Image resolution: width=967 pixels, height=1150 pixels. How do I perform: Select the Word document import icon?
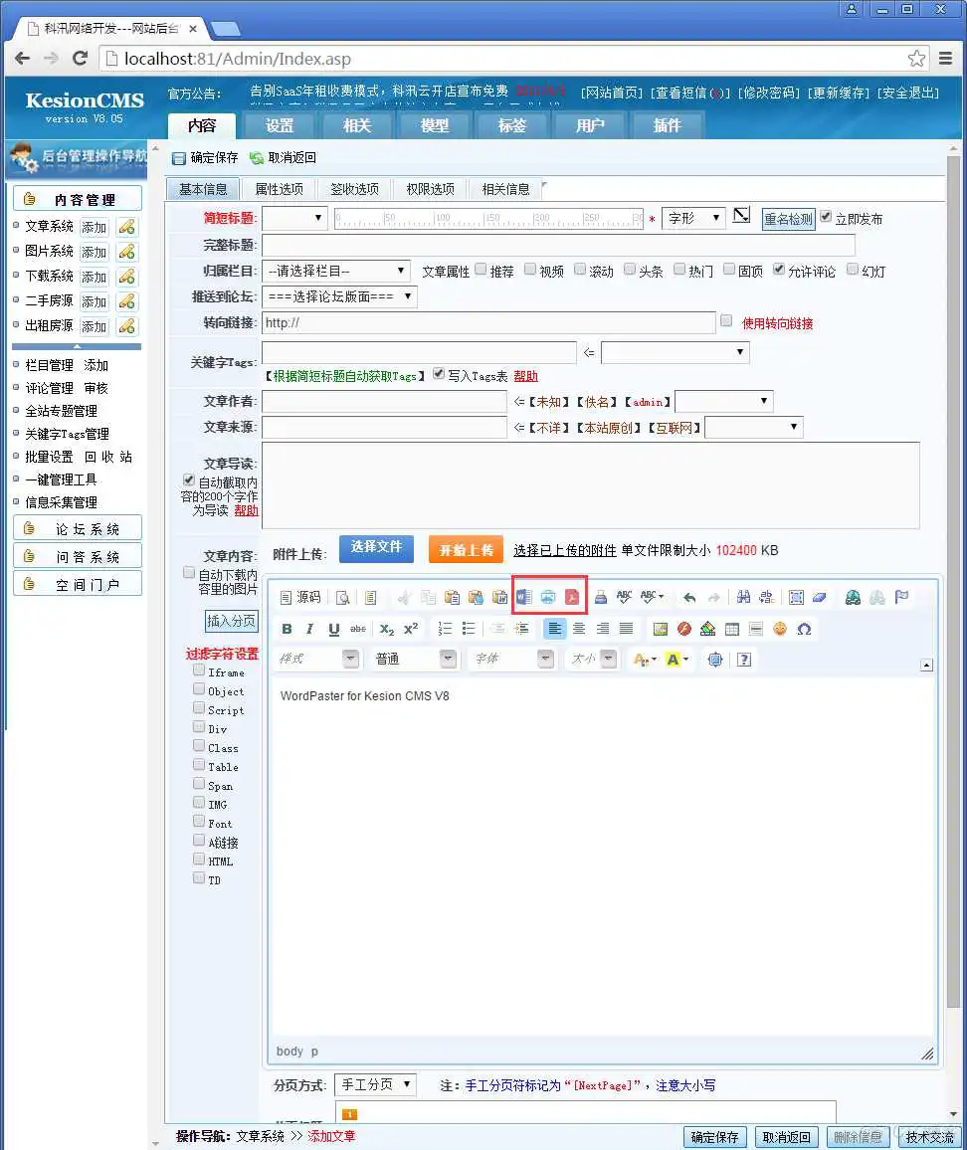522,596
